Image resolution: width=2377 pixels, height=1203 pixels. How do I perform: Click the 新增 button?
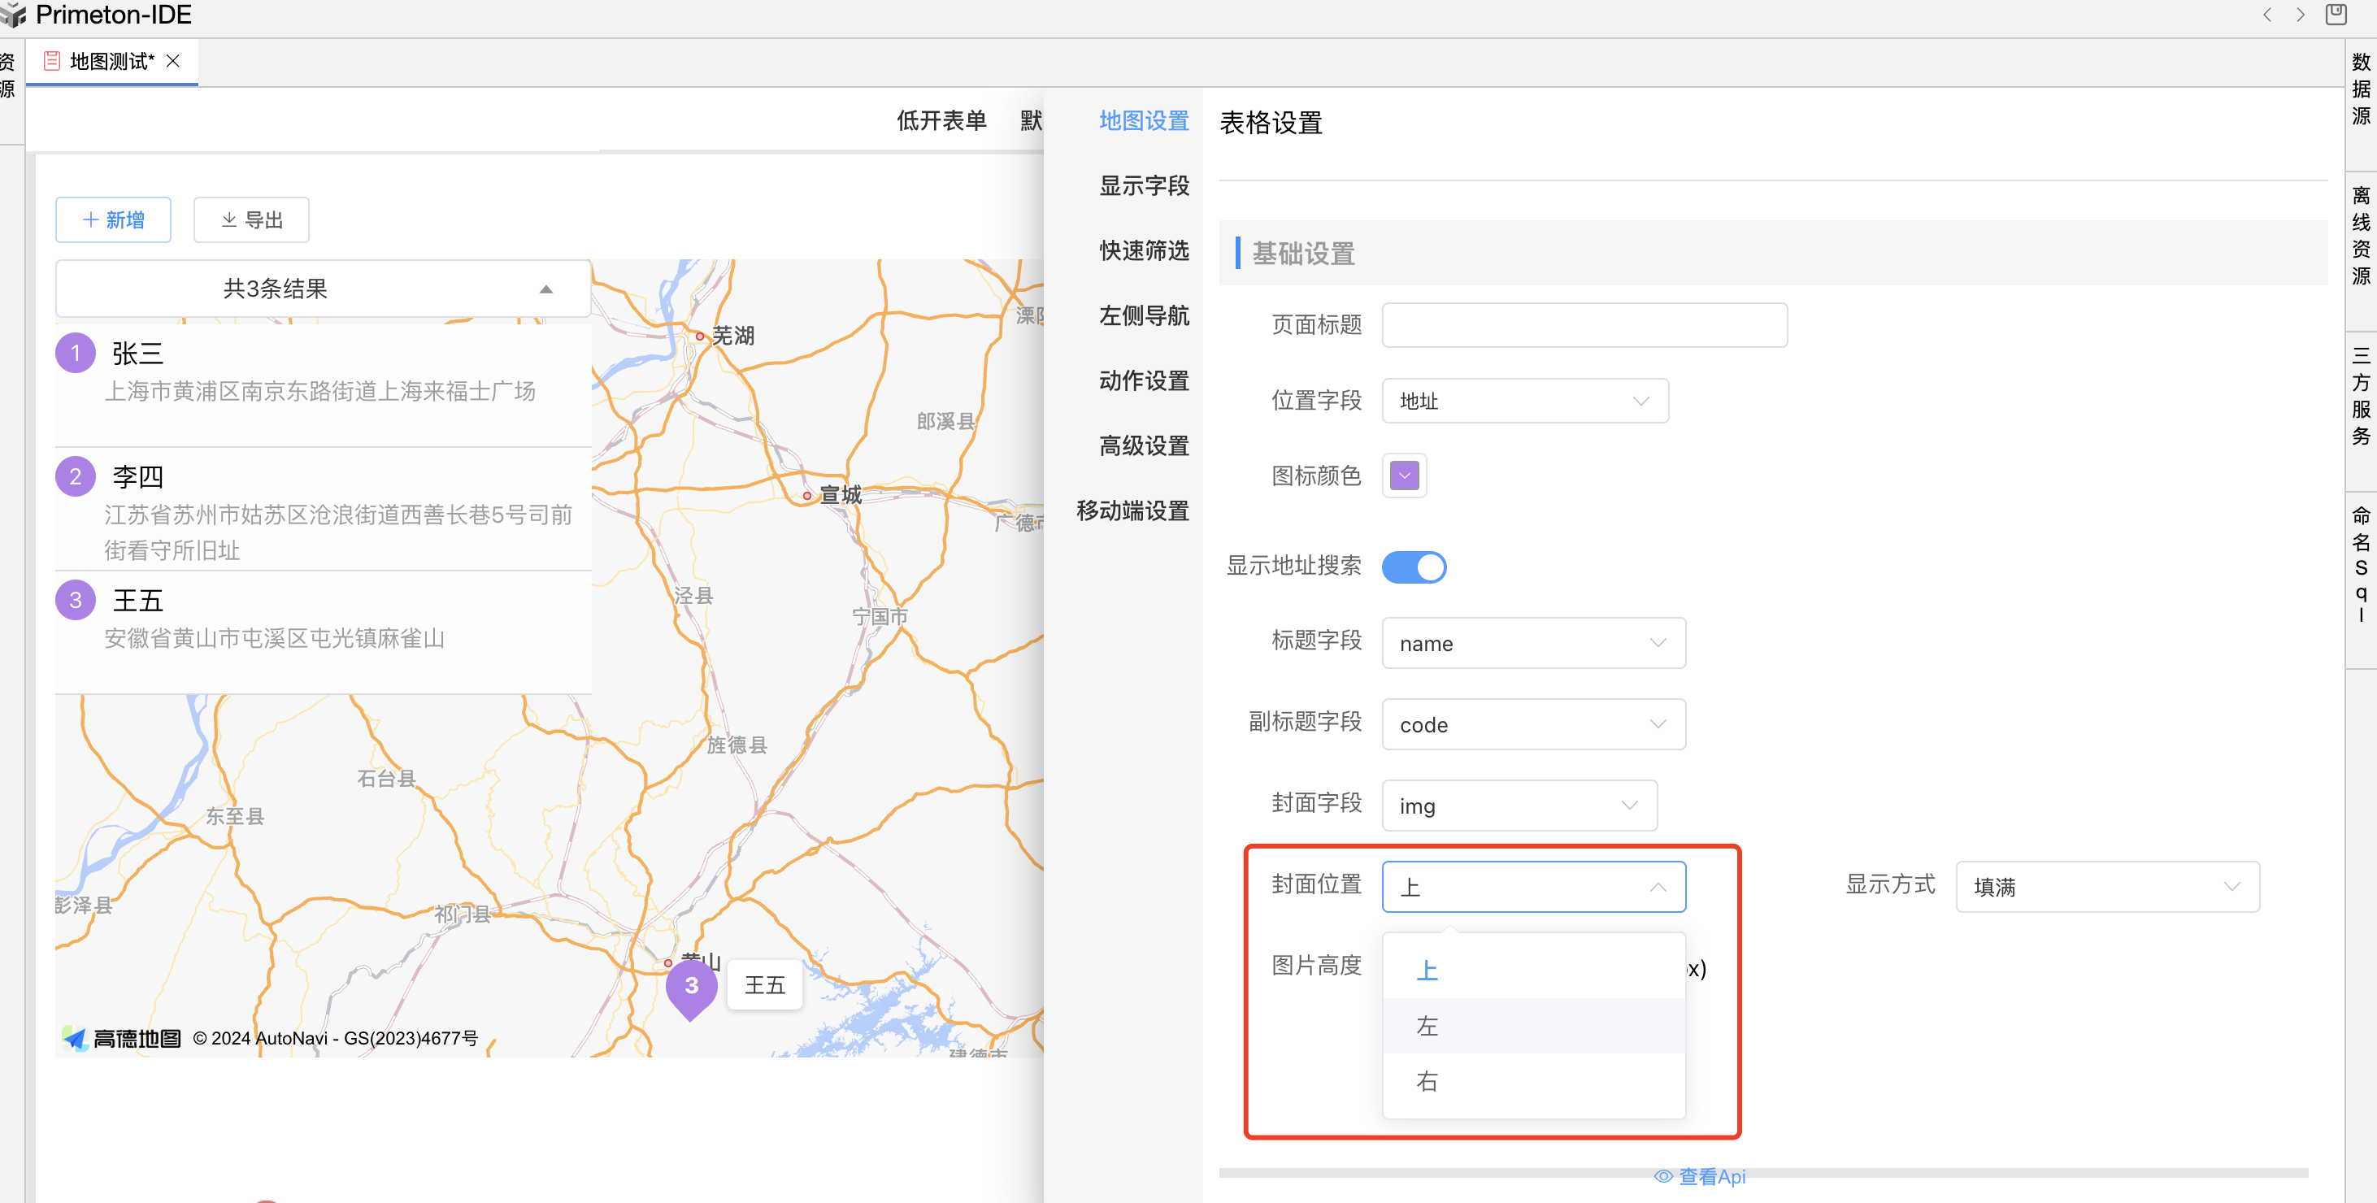point(114,219)
